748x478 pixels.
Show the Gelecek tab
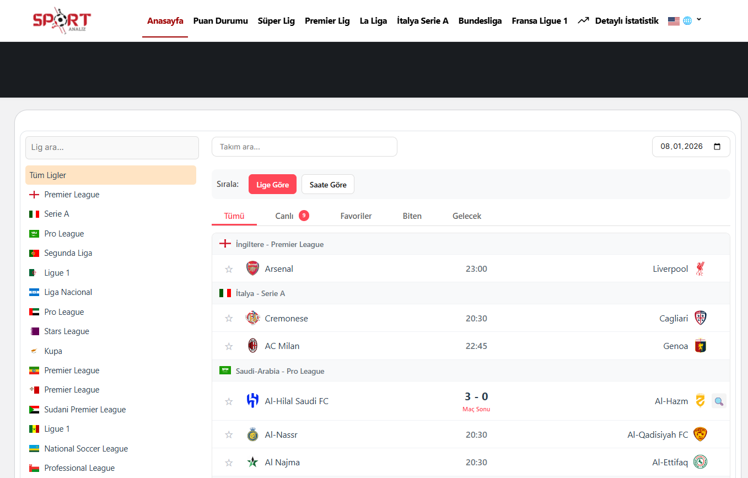[467, 216]
